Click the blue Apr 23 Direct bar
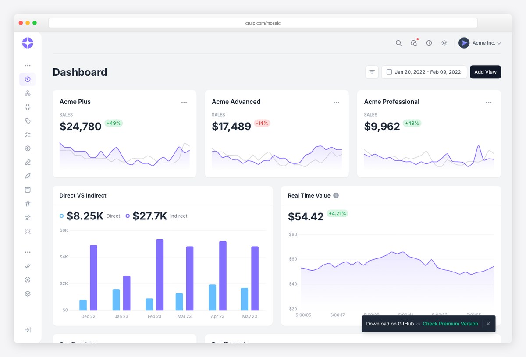Image resolution: width=526 pixels, height=357 pixels. tap(212, 297)
